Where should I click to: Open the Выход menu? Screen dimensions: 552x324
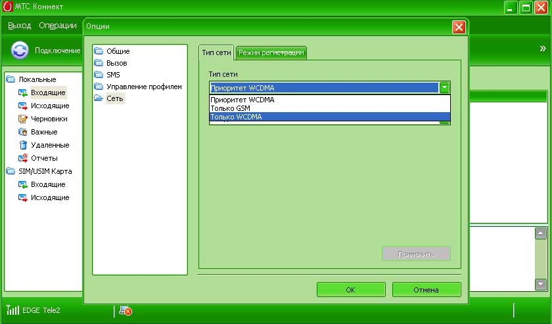[19, 26]
